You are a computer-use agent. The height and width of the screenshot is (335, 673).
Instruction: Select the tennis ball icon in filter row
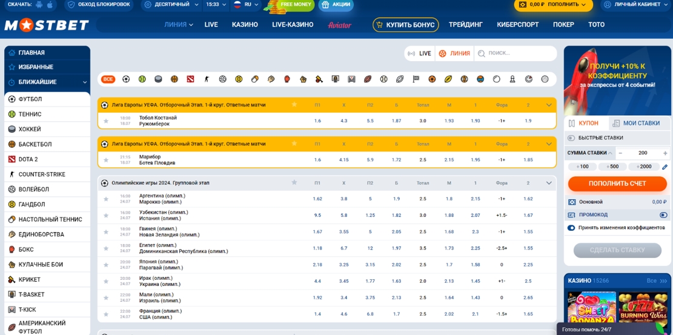click(142, 79)
